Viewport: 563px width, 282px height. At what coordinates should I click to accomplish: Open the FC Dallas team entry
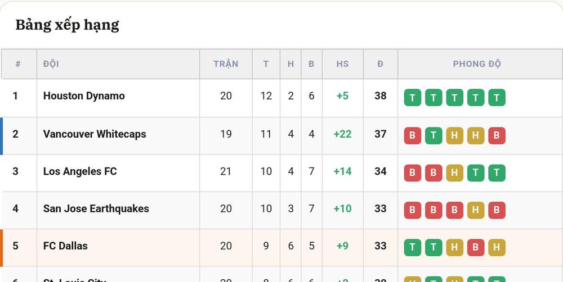pyautogui.click(x=65, y=246)
